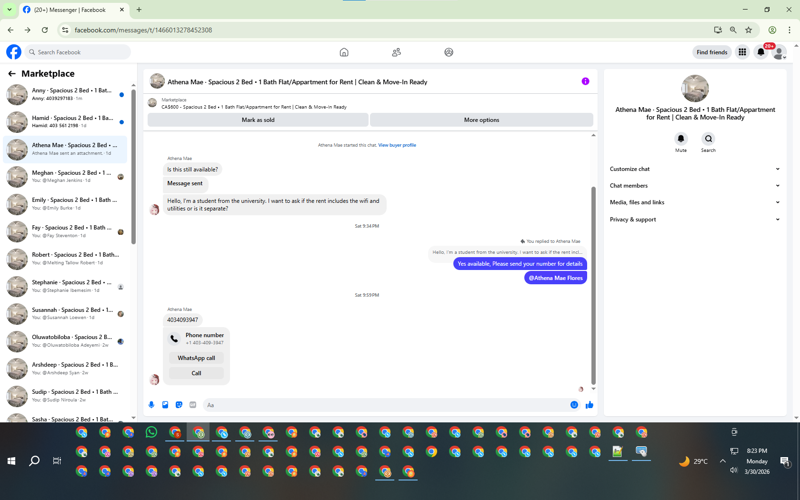Click Mark as sold button
This screenshot has height=500, width=800.
click(258, 120)
